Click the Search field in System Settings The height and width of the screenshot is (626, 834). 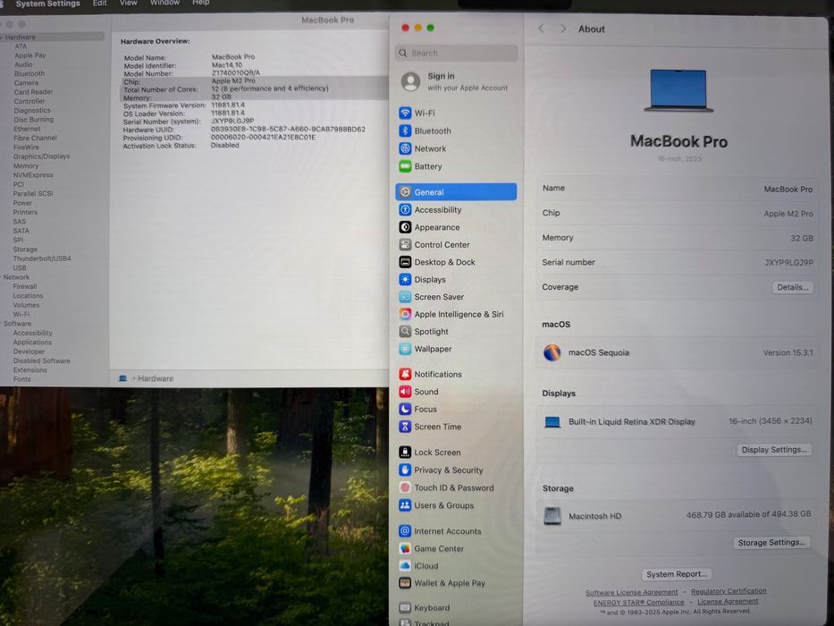tap(457, 54)
